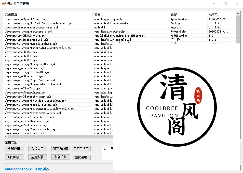Select the SystemUI.apk path entry

click(27, 72)
